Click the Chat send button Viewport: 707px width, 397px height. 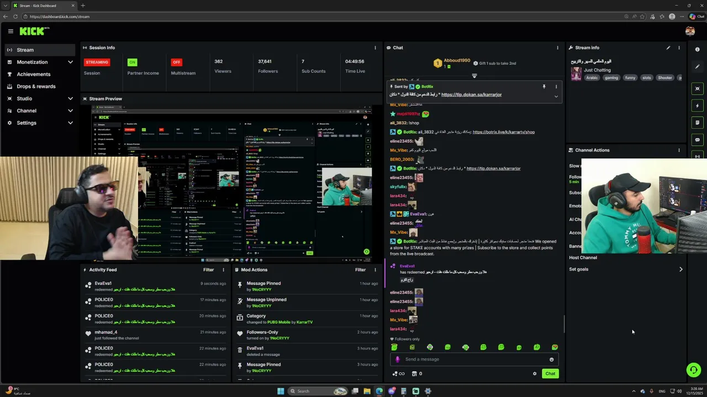(x=550, y=373)
